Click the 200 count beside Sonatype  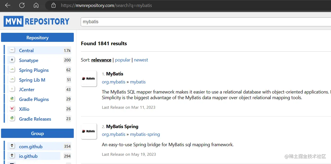pyautogui.click(x=67, y=60)
